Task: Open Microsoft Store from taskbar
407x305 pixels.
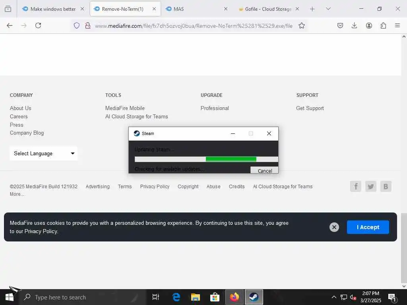Action: tap(215, 297)
